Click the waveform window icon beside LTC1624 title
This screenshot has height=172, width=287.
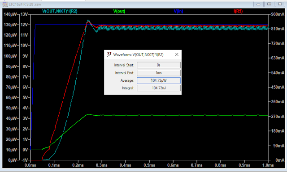(x=5, y=4)
